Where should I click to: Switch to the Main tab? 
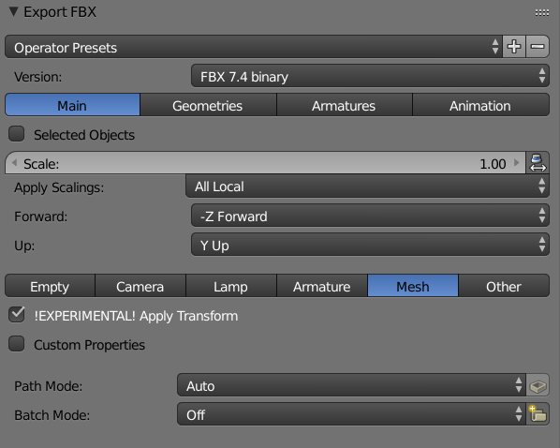72,105
